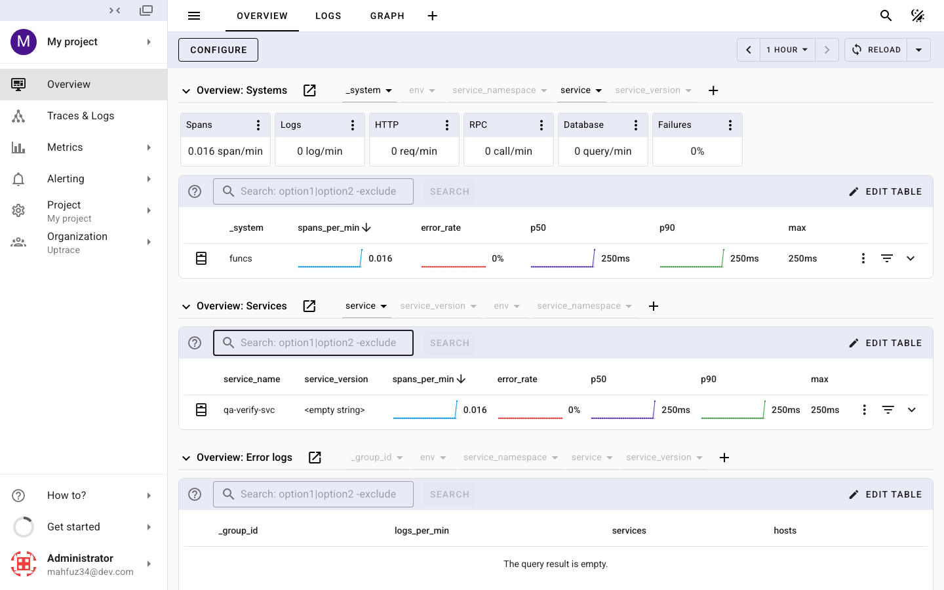Switch to the GRAPH tab

click(387, 16)
